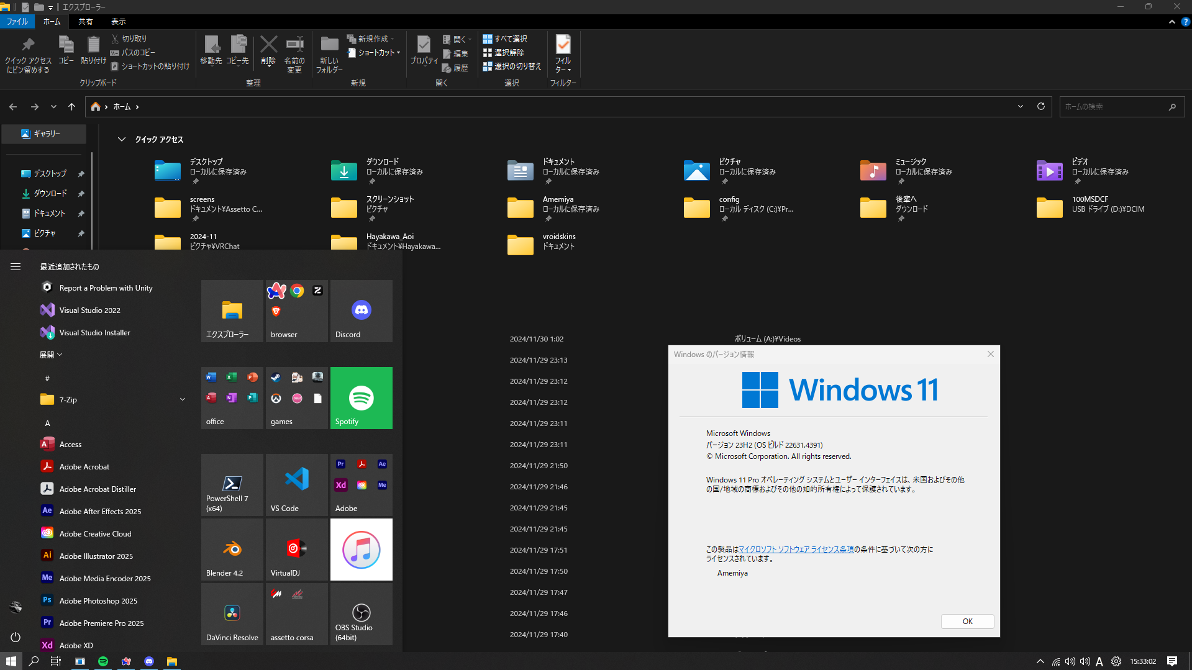Open the ビデオ quick access folder

tap(1085, 170)
